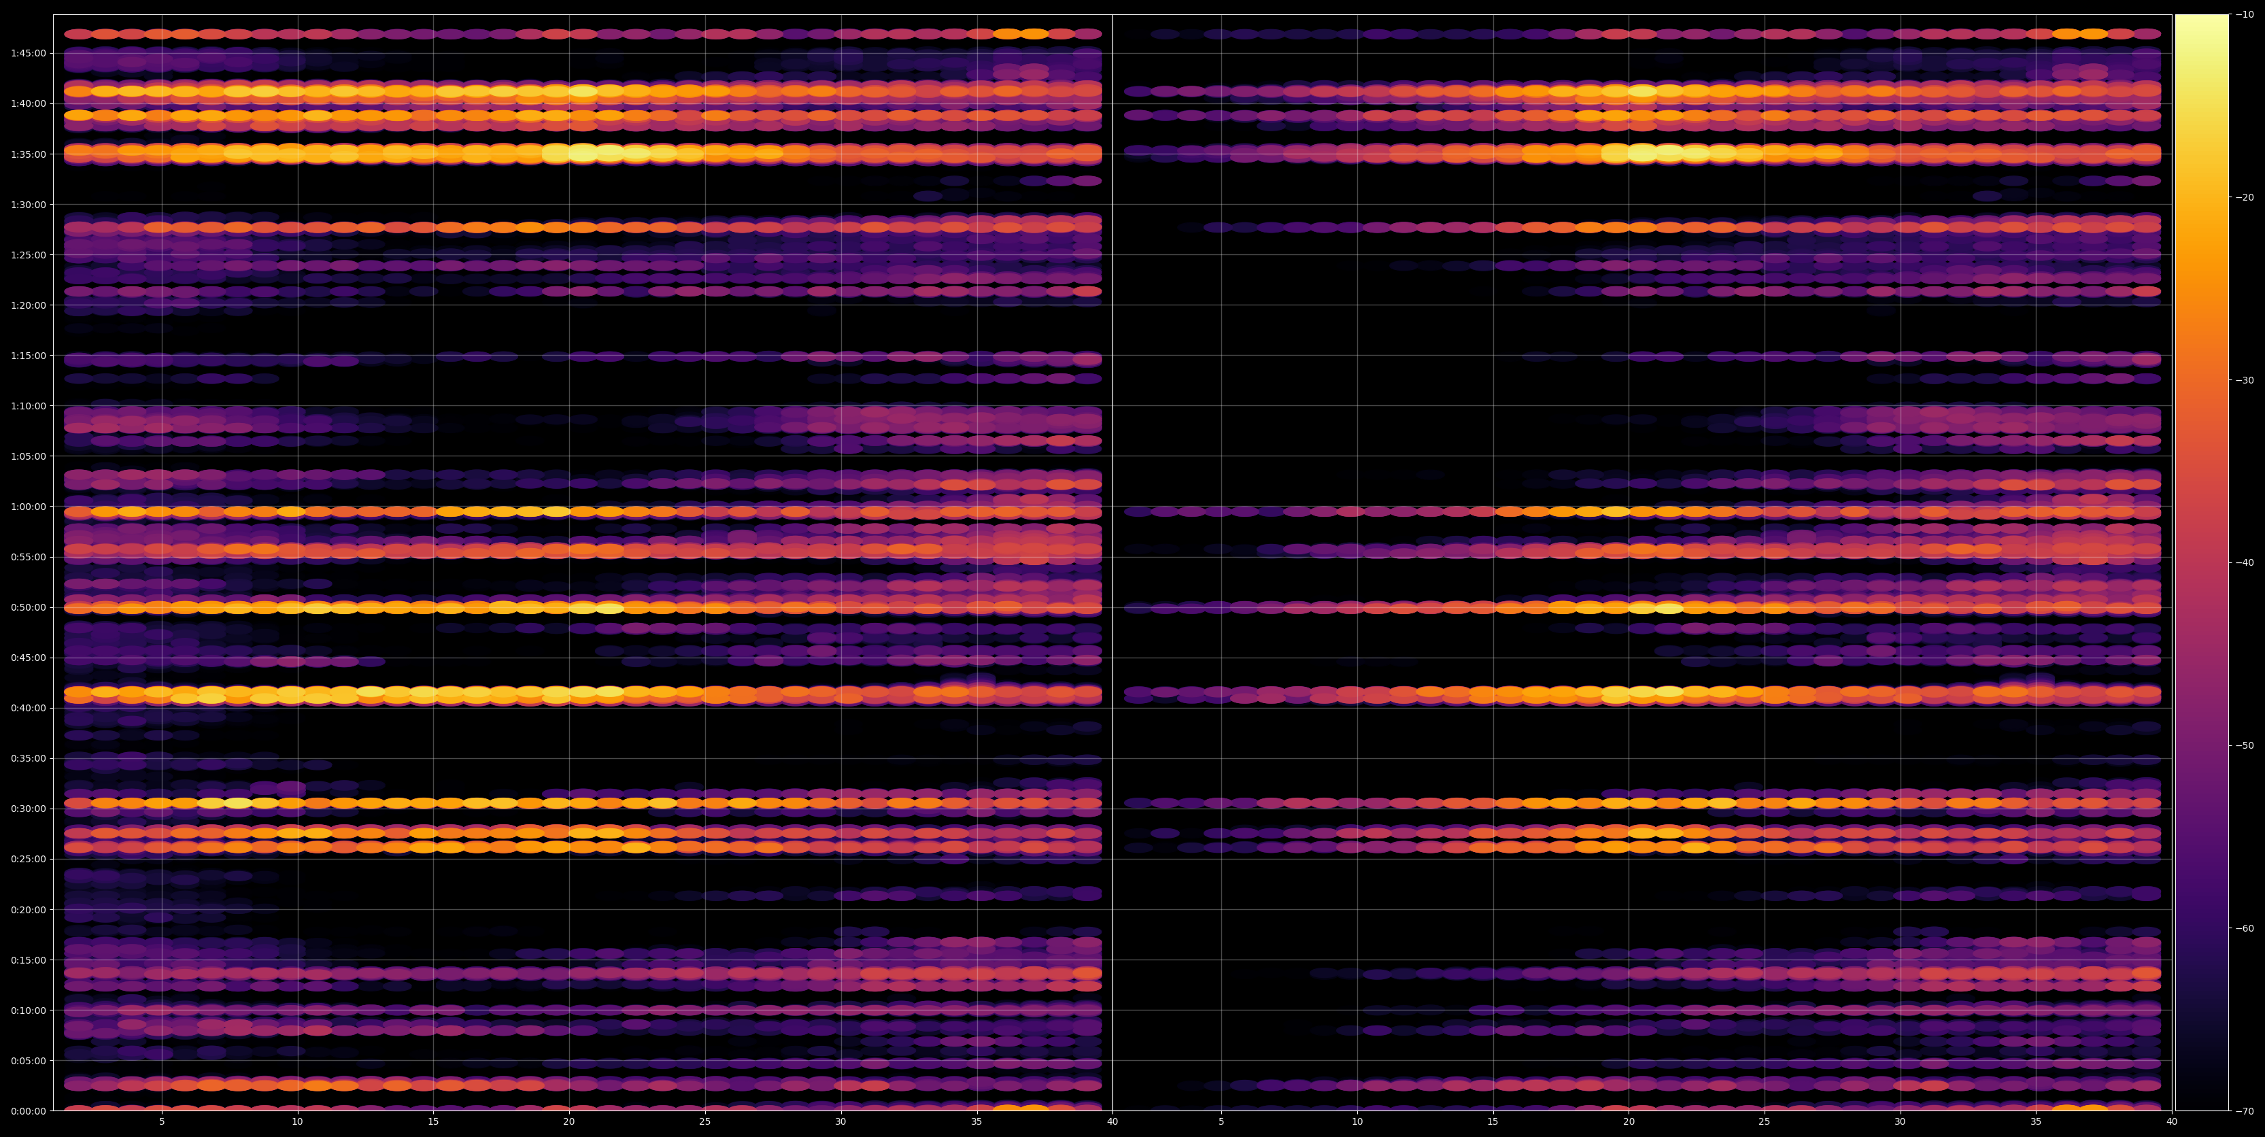Click x-axis label 20 under right plot half

pos(1629,1122)
